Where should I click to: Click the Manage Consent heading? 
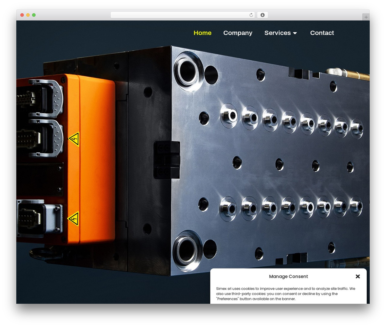(288, 276)
